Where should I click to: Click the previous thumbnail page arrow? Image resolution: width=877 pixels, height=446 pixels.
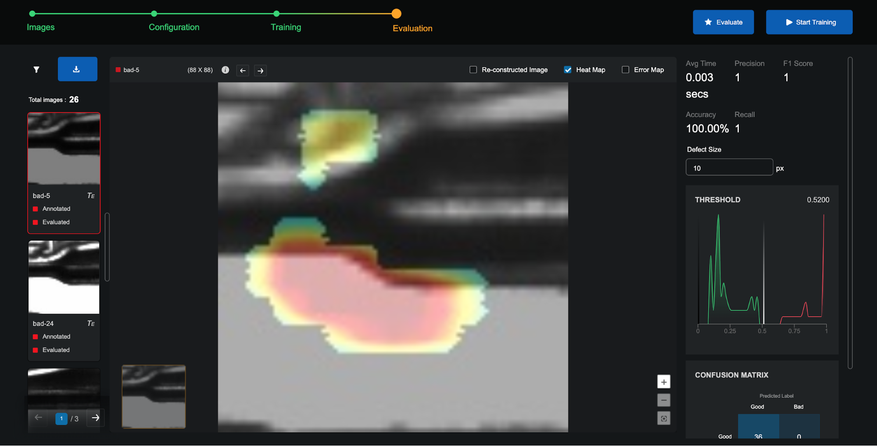(x=38, y=418)
